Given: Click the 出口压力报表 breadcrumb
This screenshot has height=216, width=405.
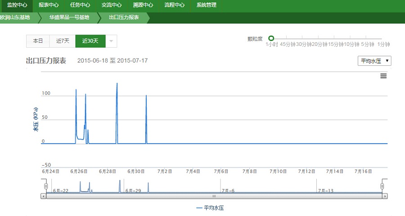Looking at the screenshot, I should click(x=124, y=18).
